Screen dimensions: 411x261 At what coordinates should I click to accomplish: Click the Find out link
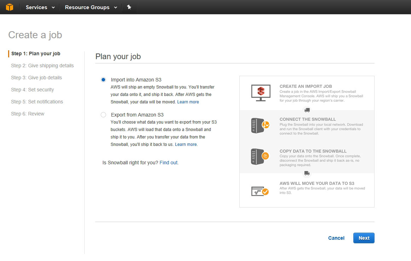point(169,163)
